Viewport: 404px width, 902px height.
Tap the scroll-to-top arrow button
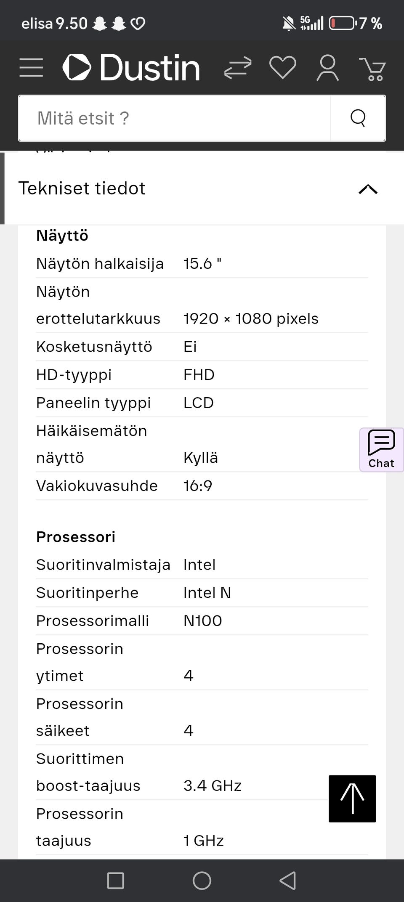(x=352, y=799)
